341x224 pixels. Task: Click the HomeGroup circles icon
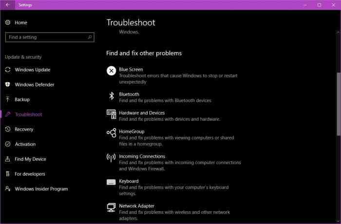pos(111,133)
